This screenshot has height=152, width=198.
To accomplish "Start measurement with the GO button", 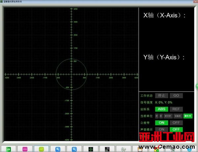I will pos(176,96).
